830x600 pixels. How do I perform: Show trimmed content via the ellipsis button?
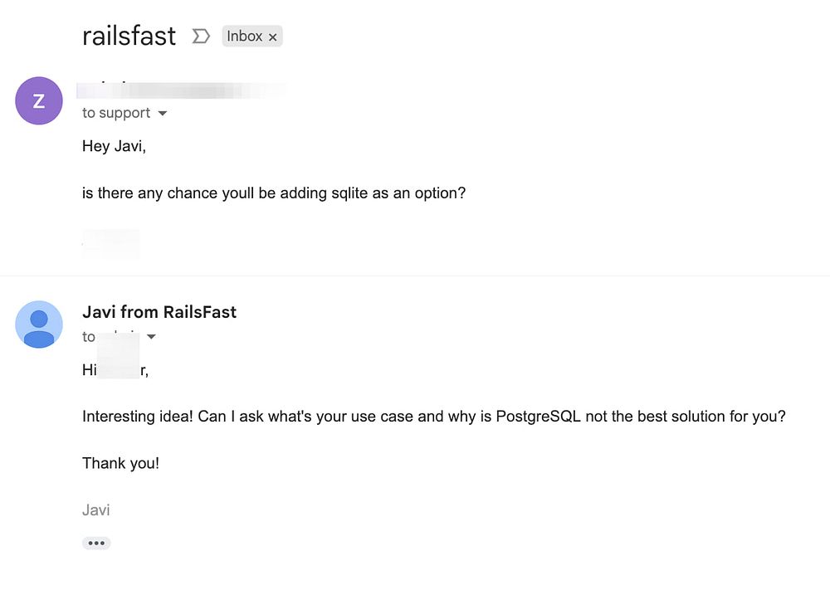[96, 543]
